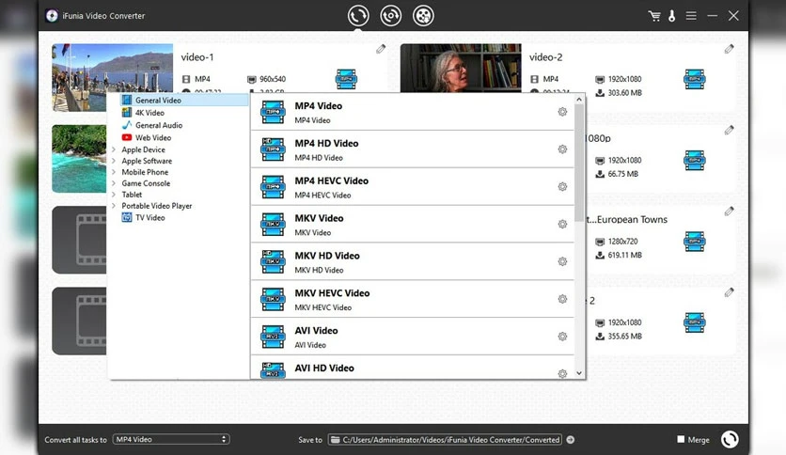Edit video-2 with the pencil icon
Viewport: 786px width, 455px height.
(729, 49)
